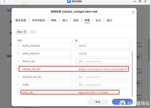The width and height of the screenshot is (151, 108).
Task: Select the 环境 tab
Action: pyautogui.click(x=87, y=20)
